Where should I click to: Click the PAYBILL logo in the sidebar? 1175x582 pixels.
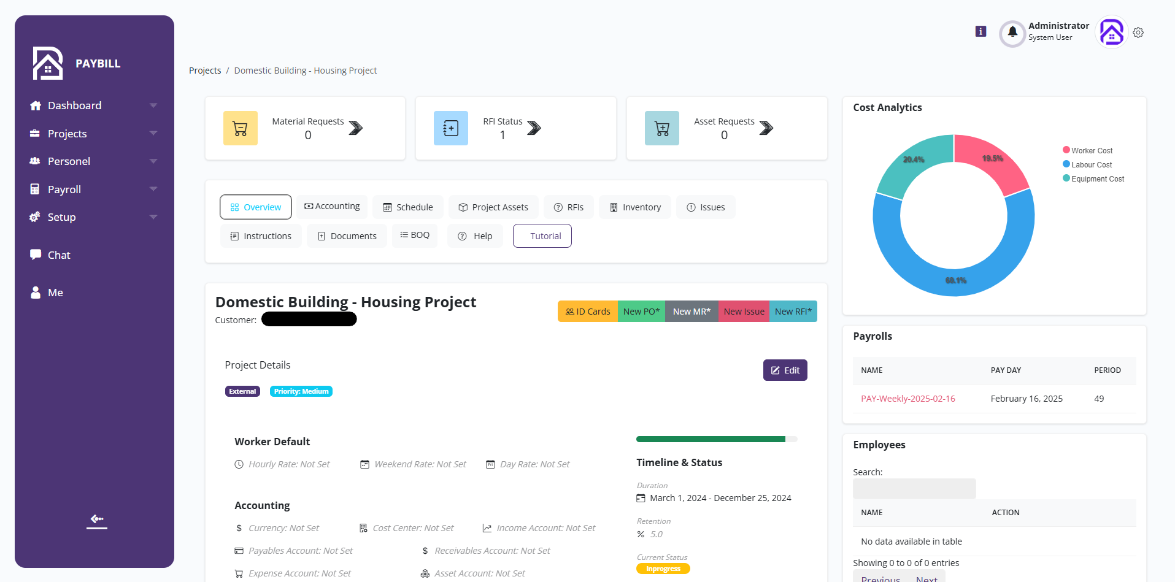click(x=77, y=63)
